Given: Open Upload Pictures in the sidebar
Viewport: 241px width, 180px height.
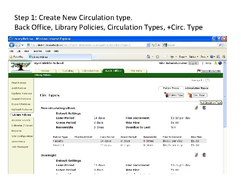Looking at the screenshot, I should coord(22,109).
